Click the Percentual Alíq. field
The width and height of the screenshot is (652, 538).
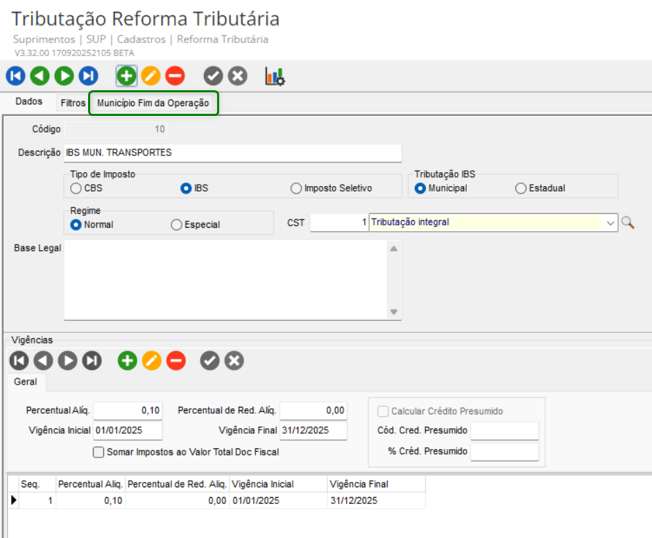pos(128,411)
